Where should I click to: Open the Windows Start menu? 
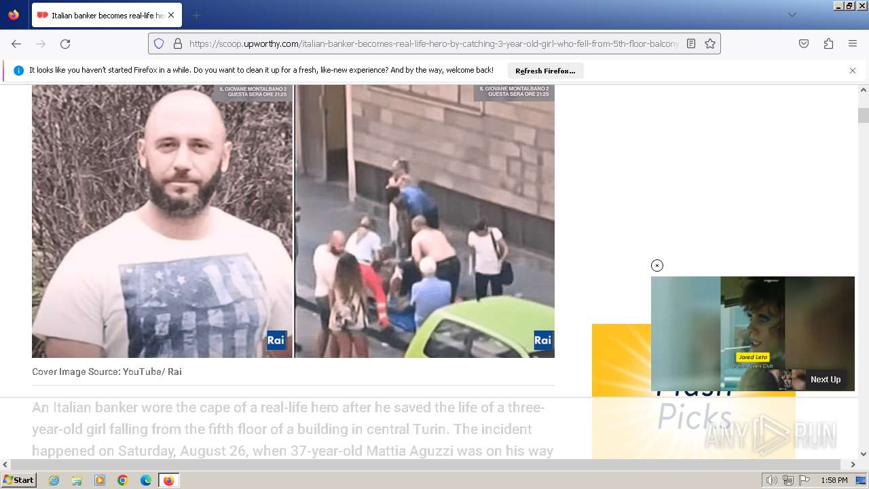coord(19,480)
